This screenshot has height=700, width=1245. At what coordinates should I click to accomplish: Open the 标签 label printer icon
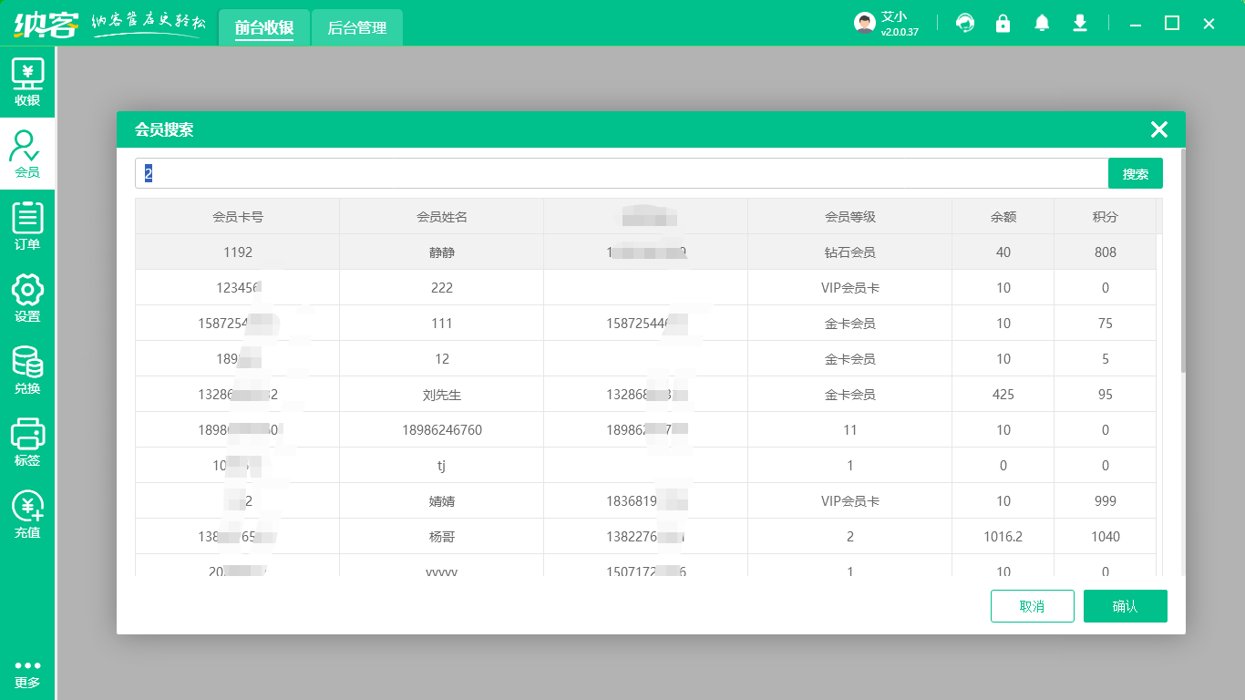(27, 442)
